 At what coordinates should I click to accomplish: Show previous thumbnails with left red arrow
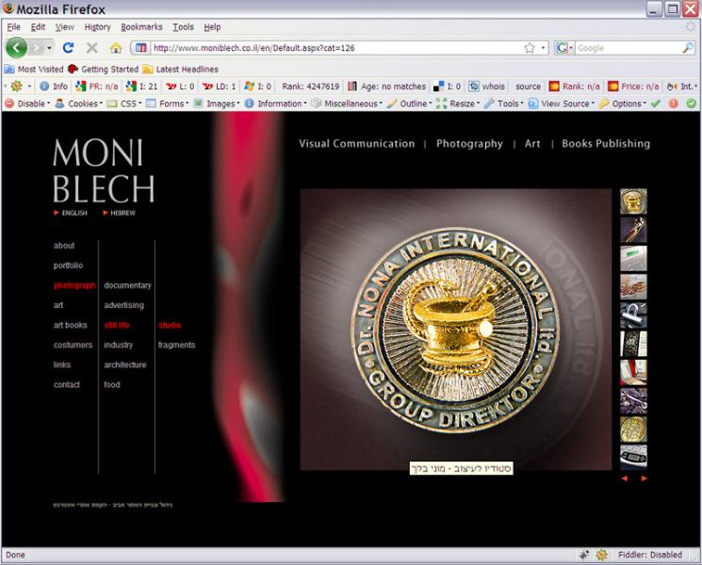pos(625,478)
